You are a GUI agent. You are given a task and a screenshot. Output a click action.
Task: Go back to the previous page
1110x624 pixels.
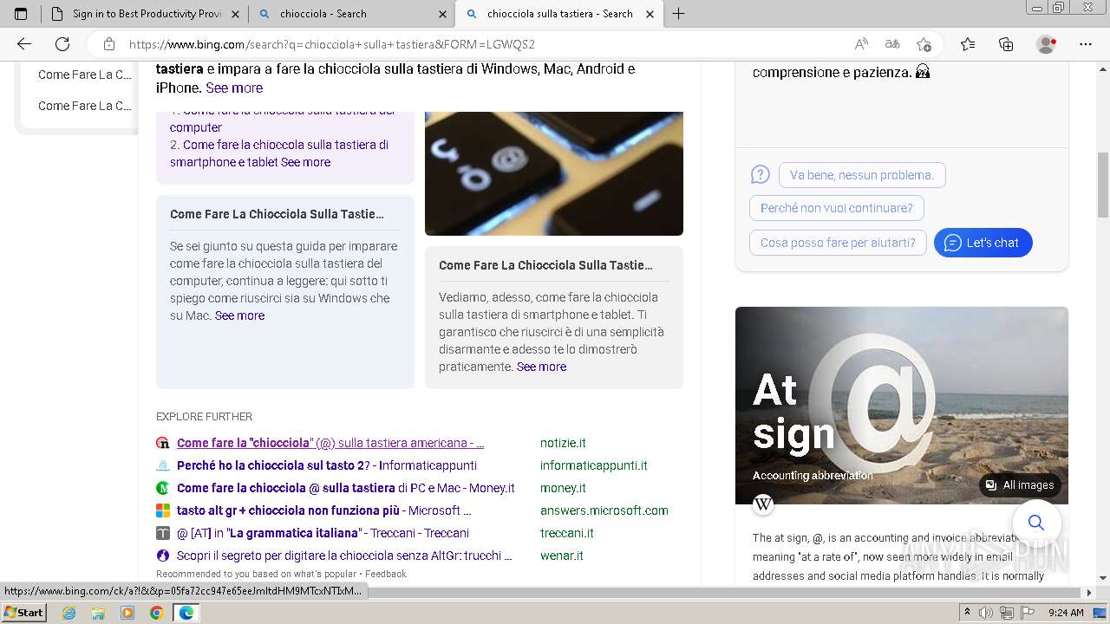coord(24,44)
